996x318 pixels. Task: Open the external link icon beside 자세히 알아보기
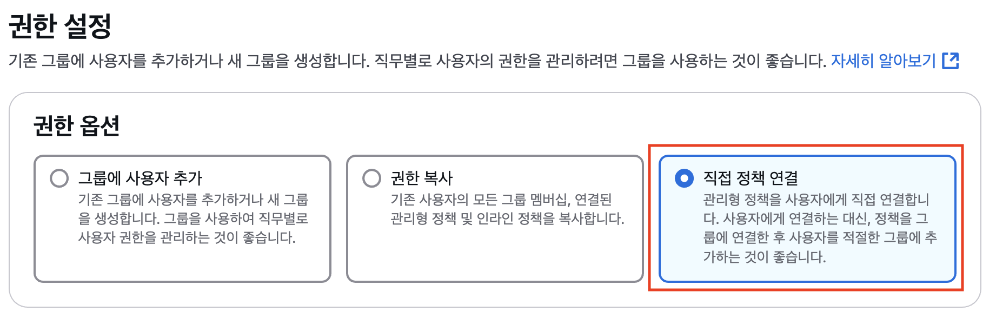950,61
